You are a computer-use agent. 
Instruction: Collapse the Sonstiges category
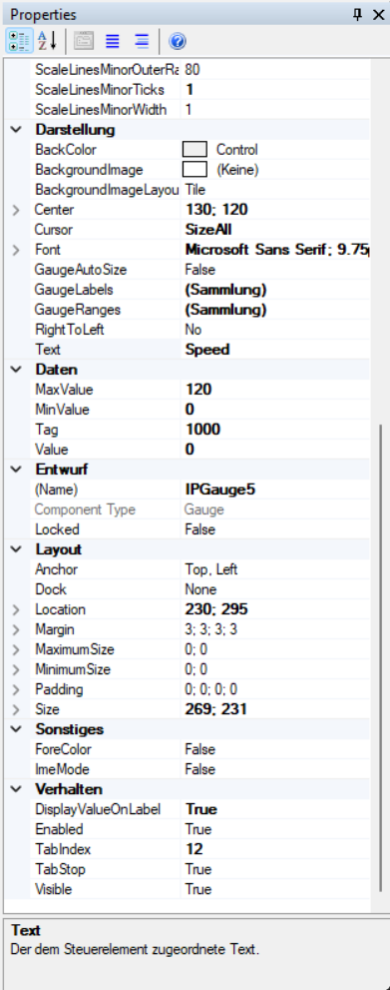(16, 729)
